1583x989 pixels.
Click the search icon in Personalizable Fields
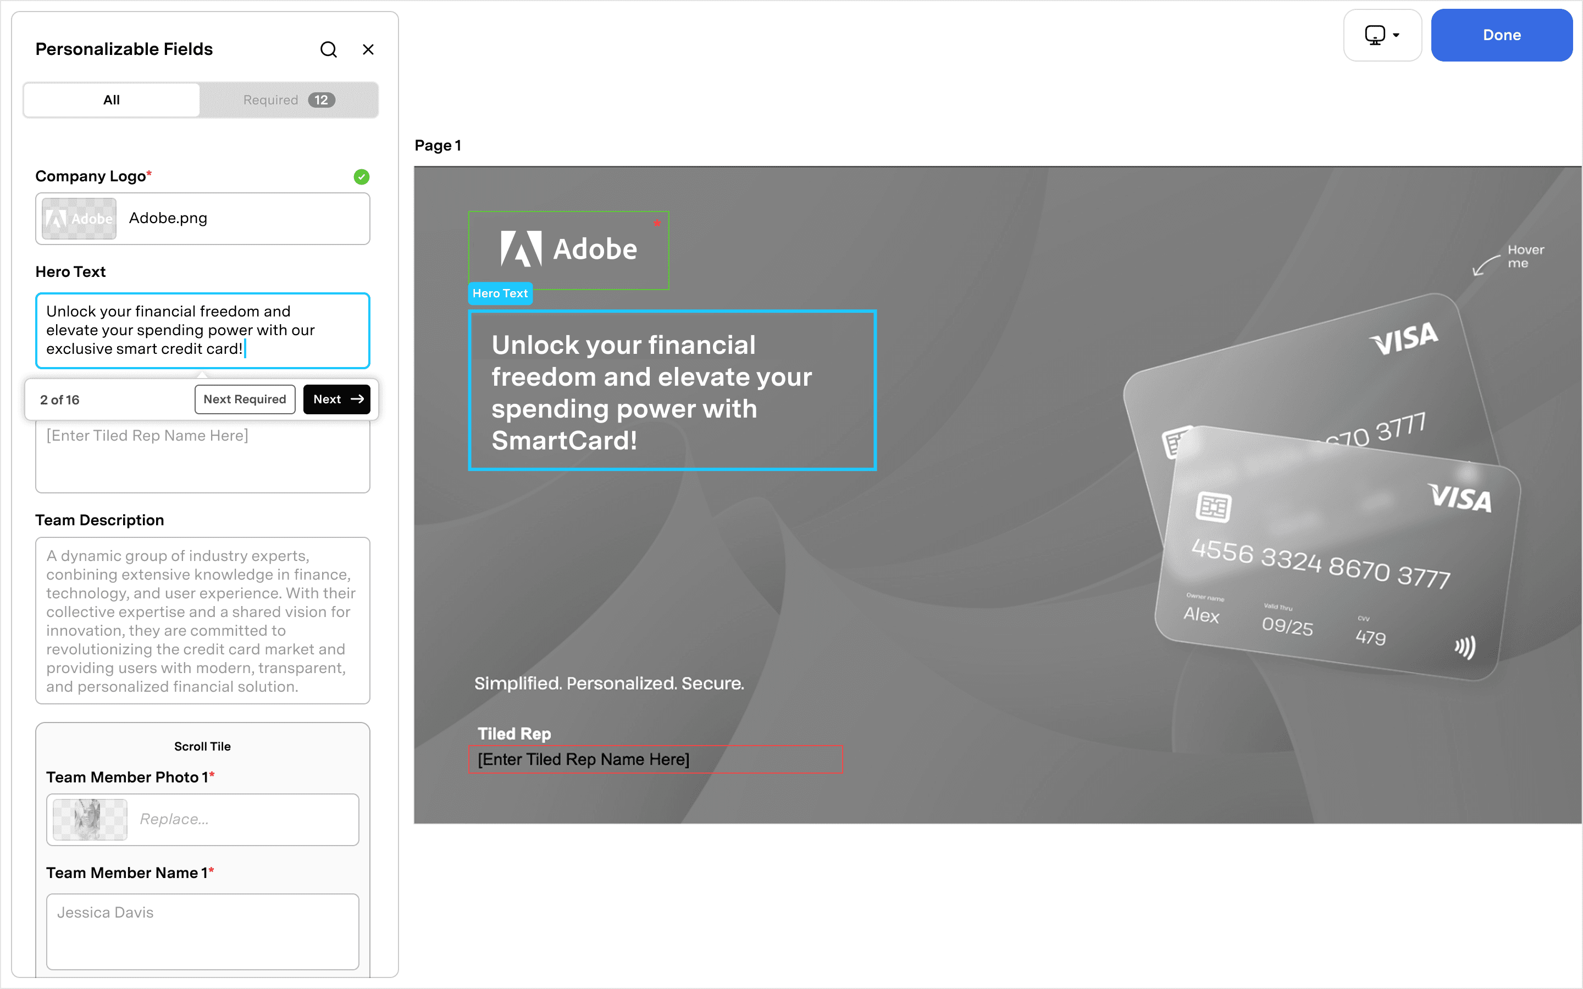[328, 49]
